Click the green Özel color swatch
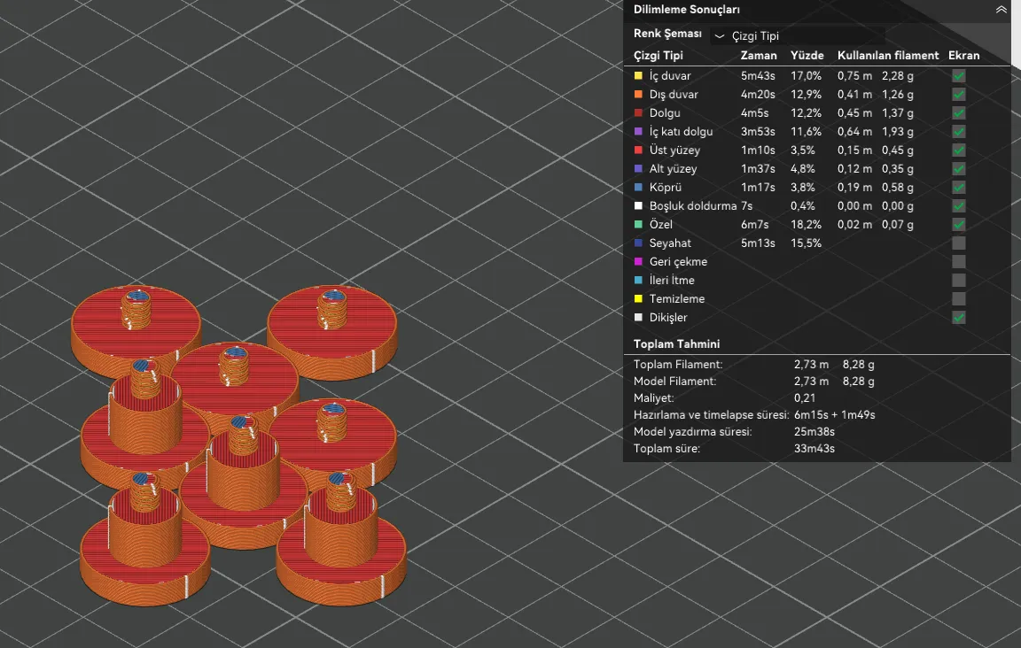The image size is (1021, 648). pos(638,224)
